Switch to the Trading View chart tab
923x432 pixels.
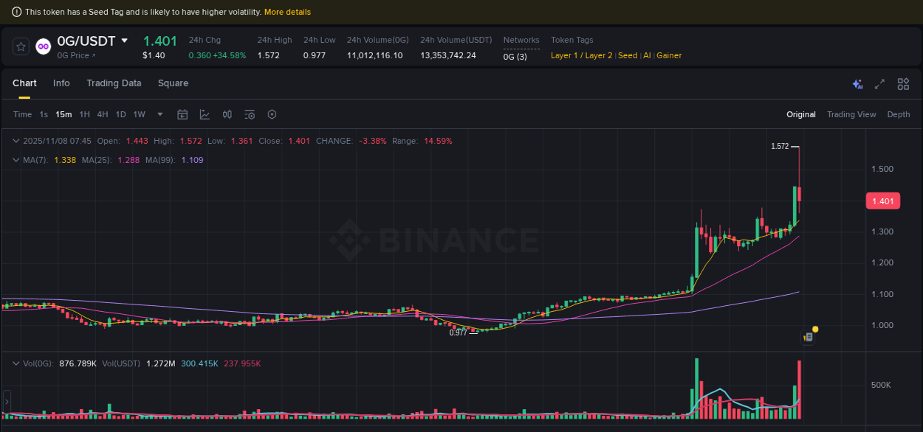pos(851,114)
